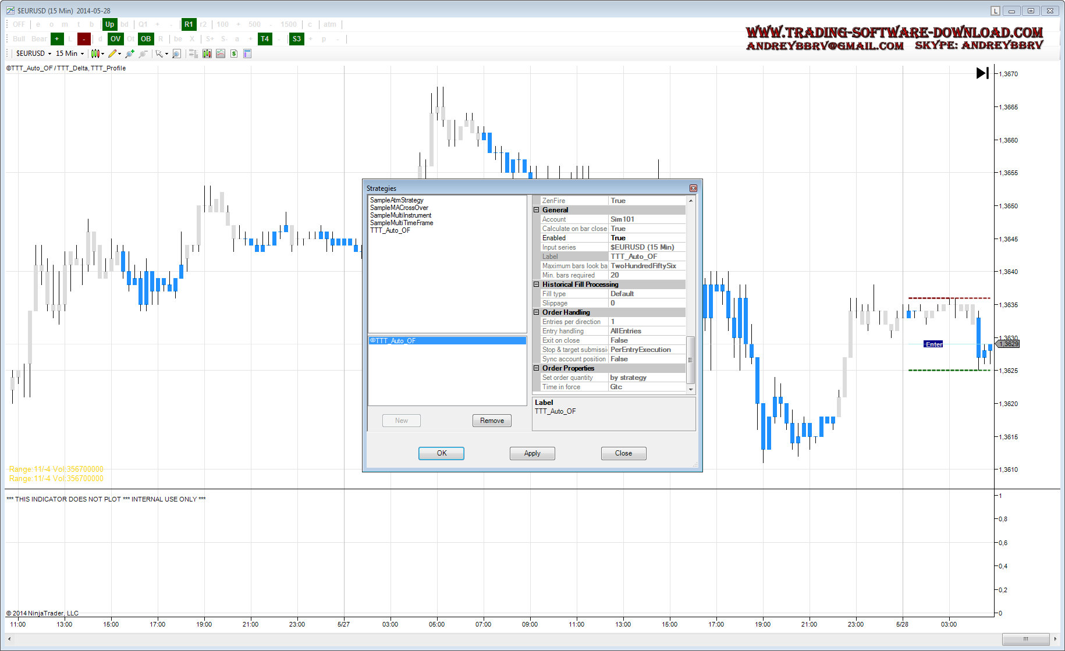Collapse the Order Handling section
The width and height of the screenshot is (1065, 651).
(x=537, y=312)
